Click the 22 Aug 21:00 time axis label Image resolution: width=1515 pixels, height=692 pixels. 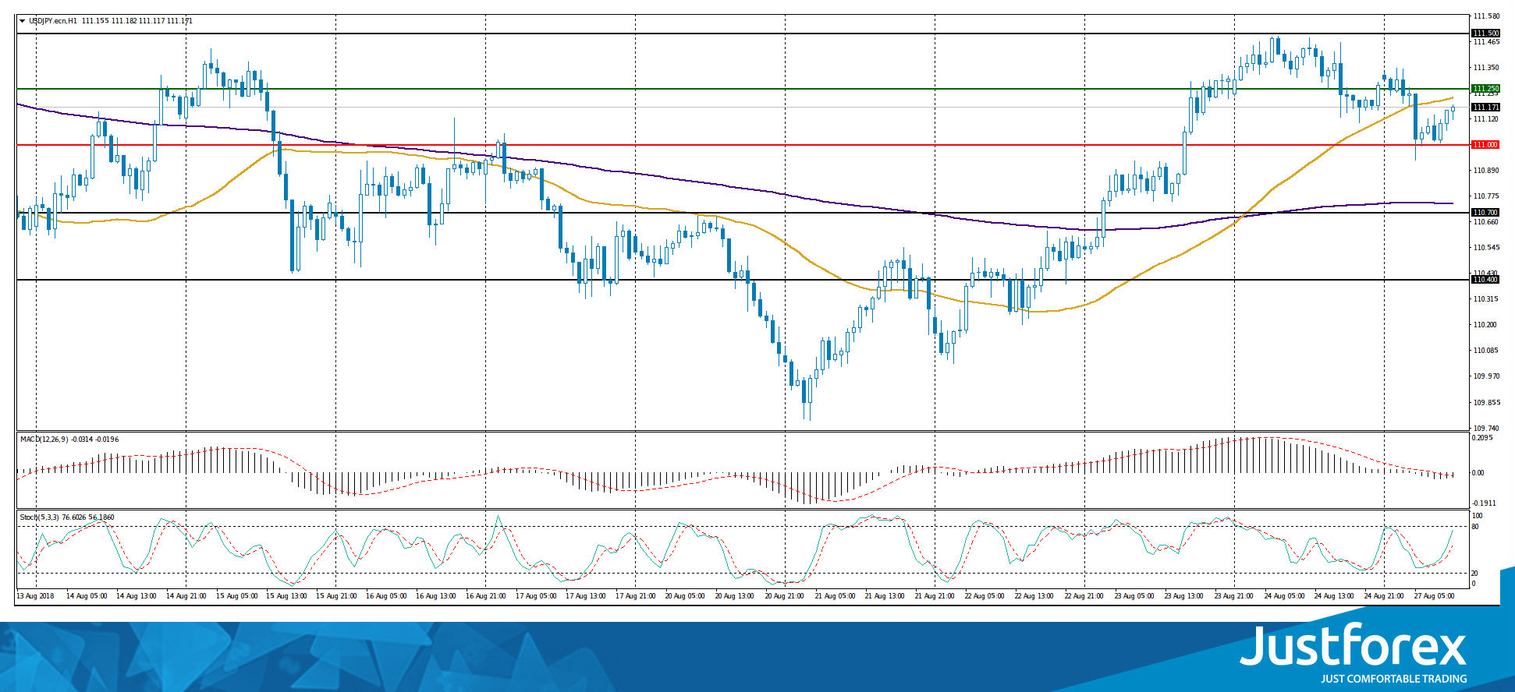[x=1085, y=596]
